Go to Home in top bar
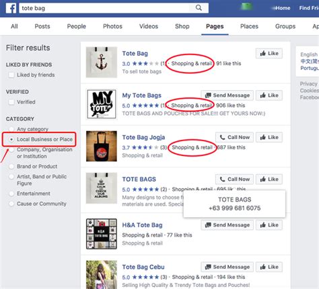This screenshot has height=289, width=319. tap(283, 8)
